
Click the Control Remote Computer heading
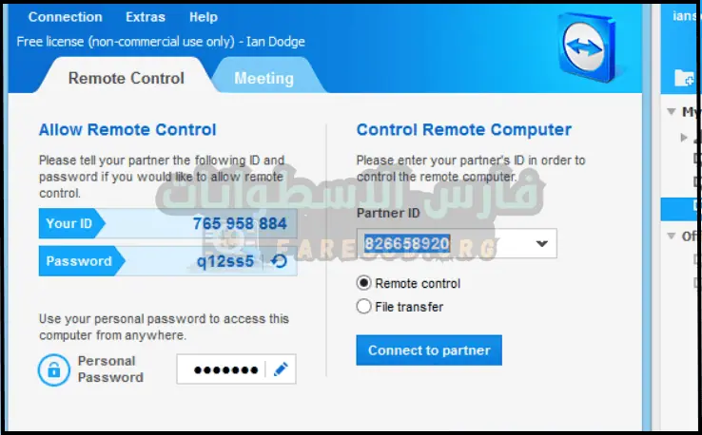(464, 130)
